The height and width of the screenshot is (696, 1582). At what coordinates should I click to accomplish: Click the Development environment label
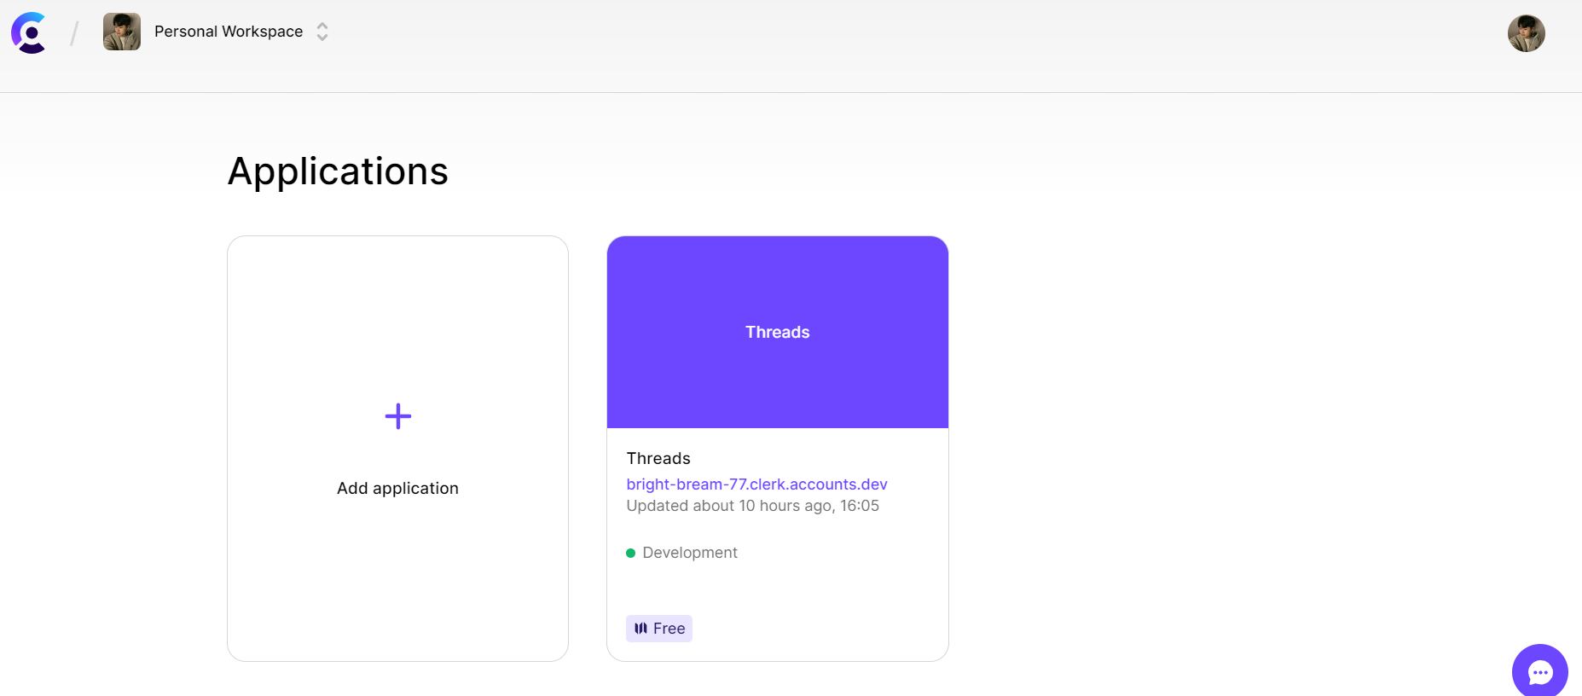(690, 553)
